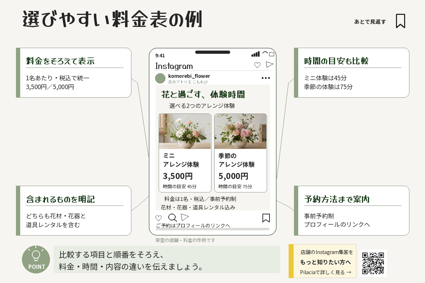The width and height of the screenshot is (425, 283).
Task: Click 事前予約制 in the 予約方法 callout
Action: (319, 216)
